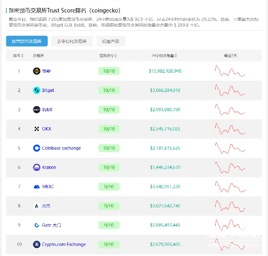Viewport: 268px width, 256px height.
Task: Switch to the 去中心化交易所 tab
Action: pyautogui.click(x=72, y=41)
